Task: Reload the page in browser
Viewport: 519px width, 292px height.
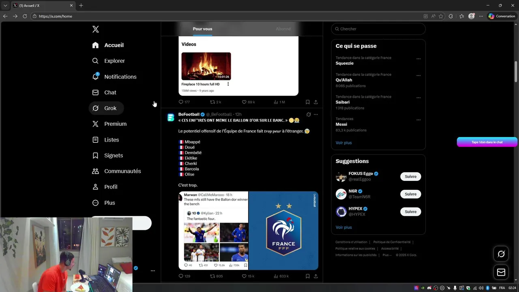Action: pos(25,16)
